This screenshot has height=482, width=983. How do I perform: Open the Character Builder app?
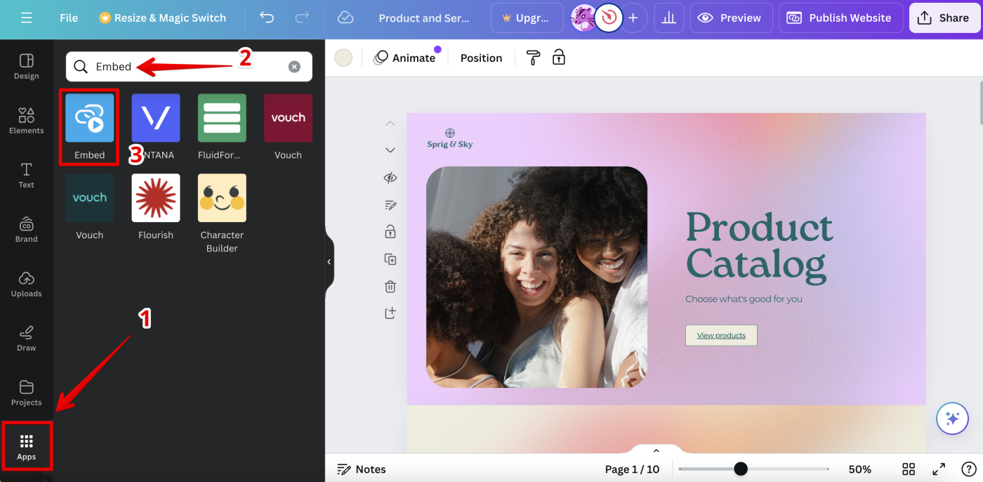(x=222, y=198)
